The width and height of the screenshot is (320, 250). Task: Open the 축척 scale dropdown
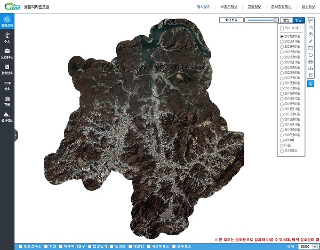308,246
